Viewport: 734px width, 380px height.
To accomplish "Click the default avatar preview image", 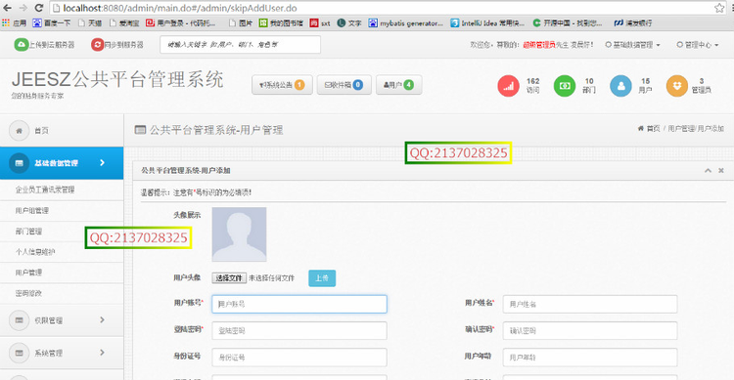I will [x=239, y=234].
